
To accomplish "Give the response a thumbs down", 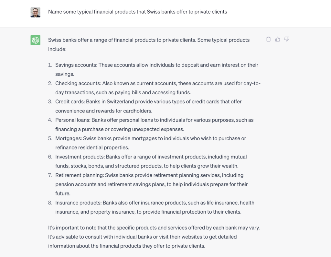I will pos(287,39).
